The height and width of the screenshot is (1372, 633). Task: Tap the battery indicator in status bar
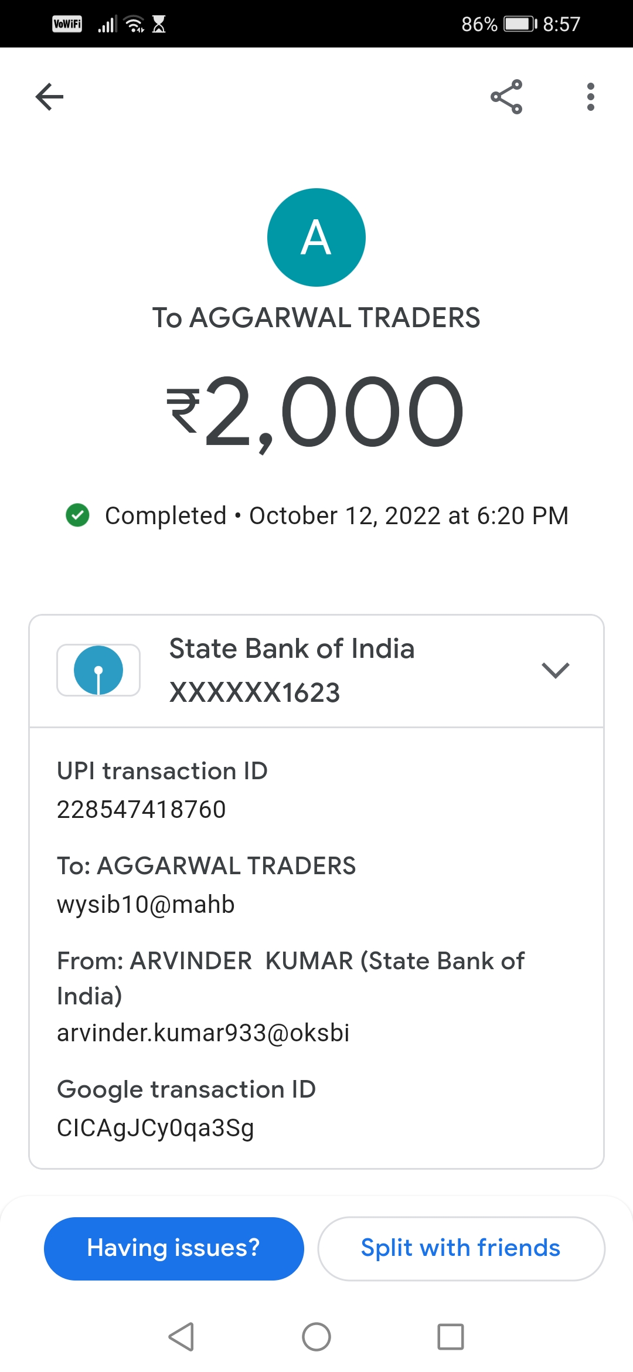pyautogui.click(x=519, y=24)
